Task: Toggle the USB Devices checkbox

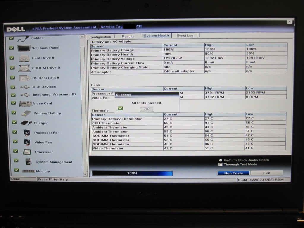Action: point(13,87)
